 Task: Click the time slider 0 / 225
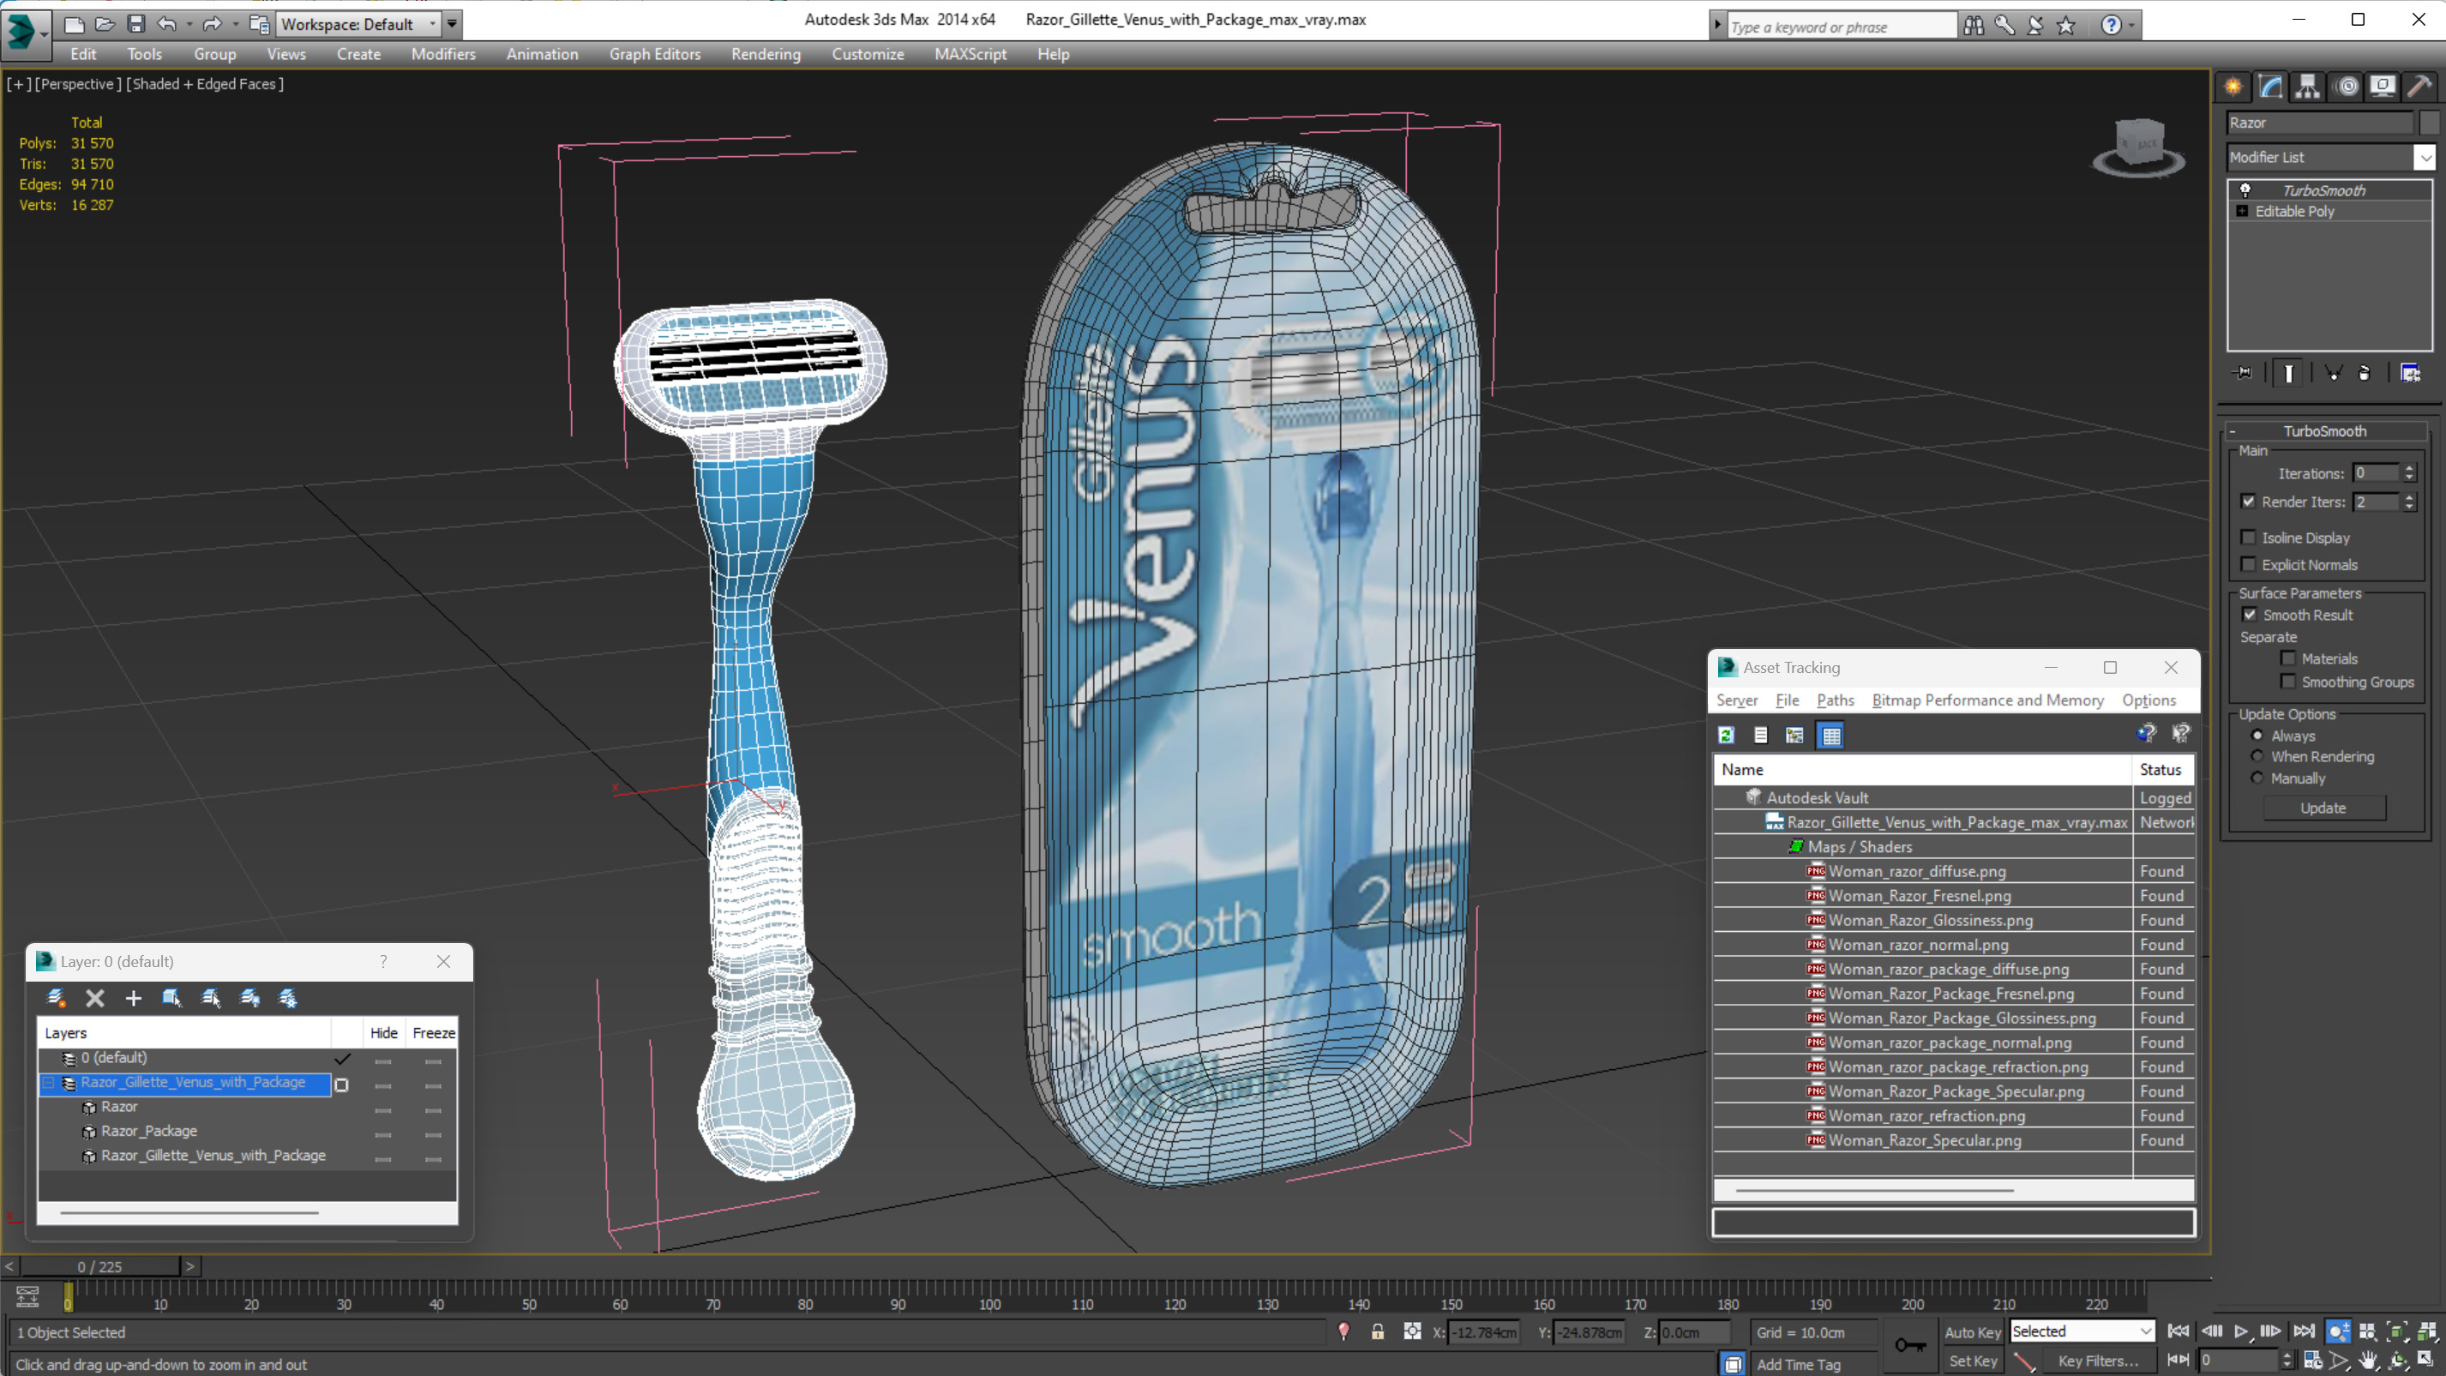pyautogui.click(x=99, y=1267)
